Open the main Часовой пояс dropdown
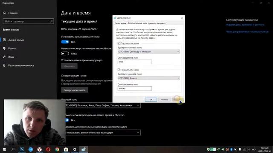The width and height of the screenshot is (273, 153). [x=103, y=105]
